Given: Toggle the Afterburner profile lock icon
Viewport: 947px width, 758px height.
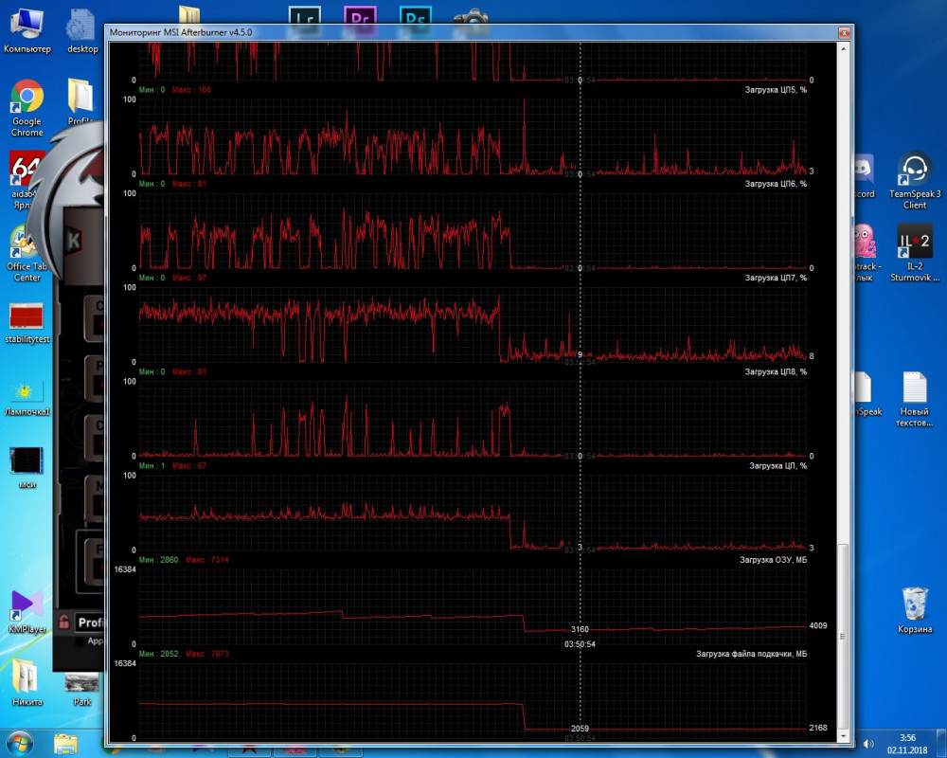Looking at the screenshot, I should 64,623.
